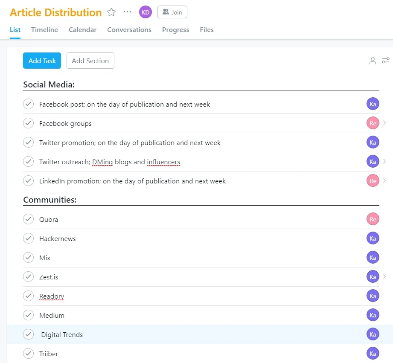Expand the Twitter outreach task chevron
Screen dimensions: 393x363
[x=384, y=162]
